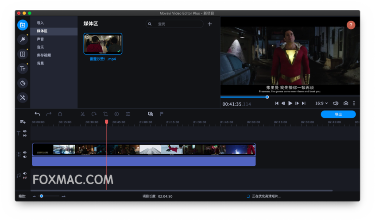Click the 正在优化高清短片 status text

[x=267, y=196]
